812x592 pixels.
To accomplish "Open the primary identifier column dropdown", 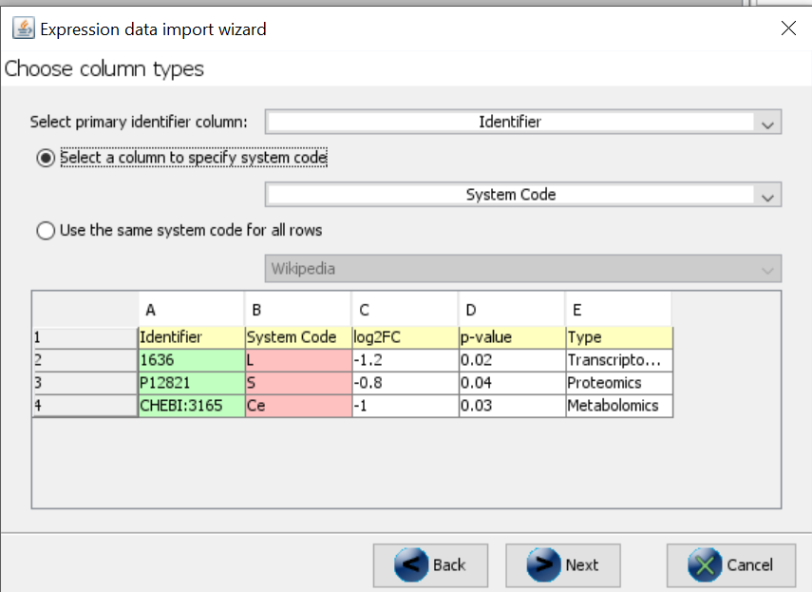I will [523, 122].
